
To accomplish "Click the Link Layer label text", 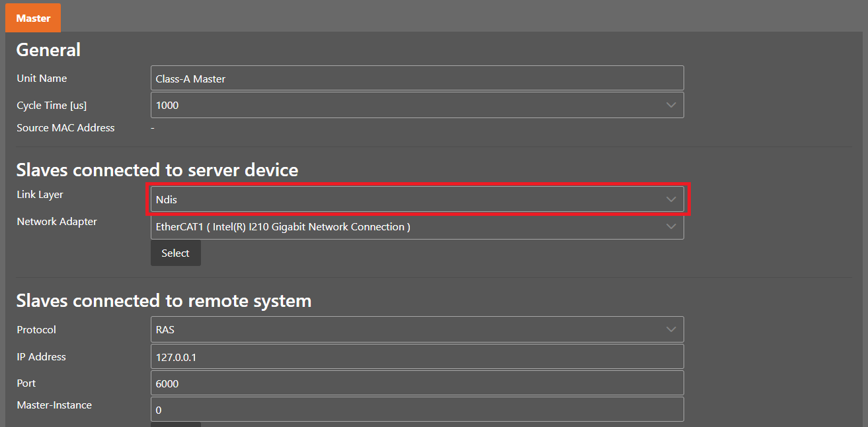I will (40, 195).
